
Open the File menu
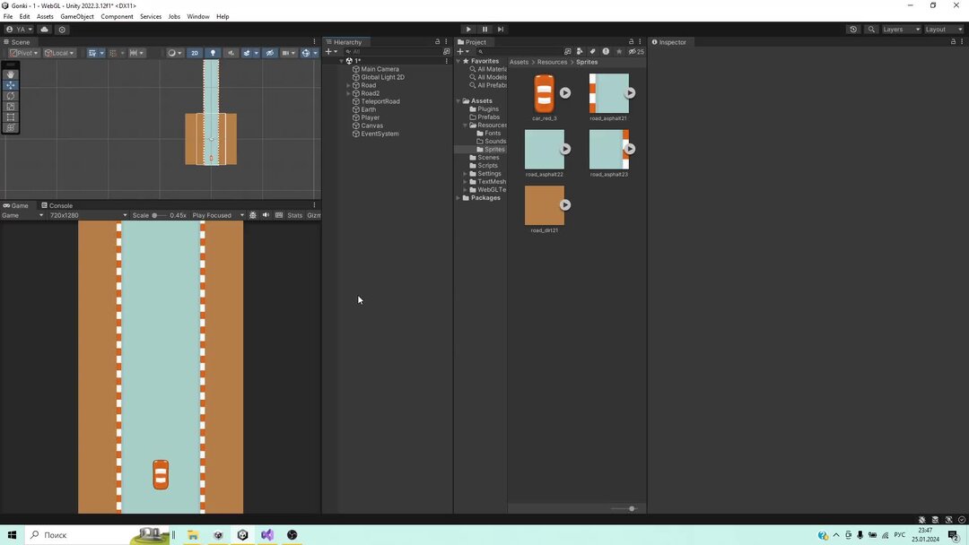(8, 17)
